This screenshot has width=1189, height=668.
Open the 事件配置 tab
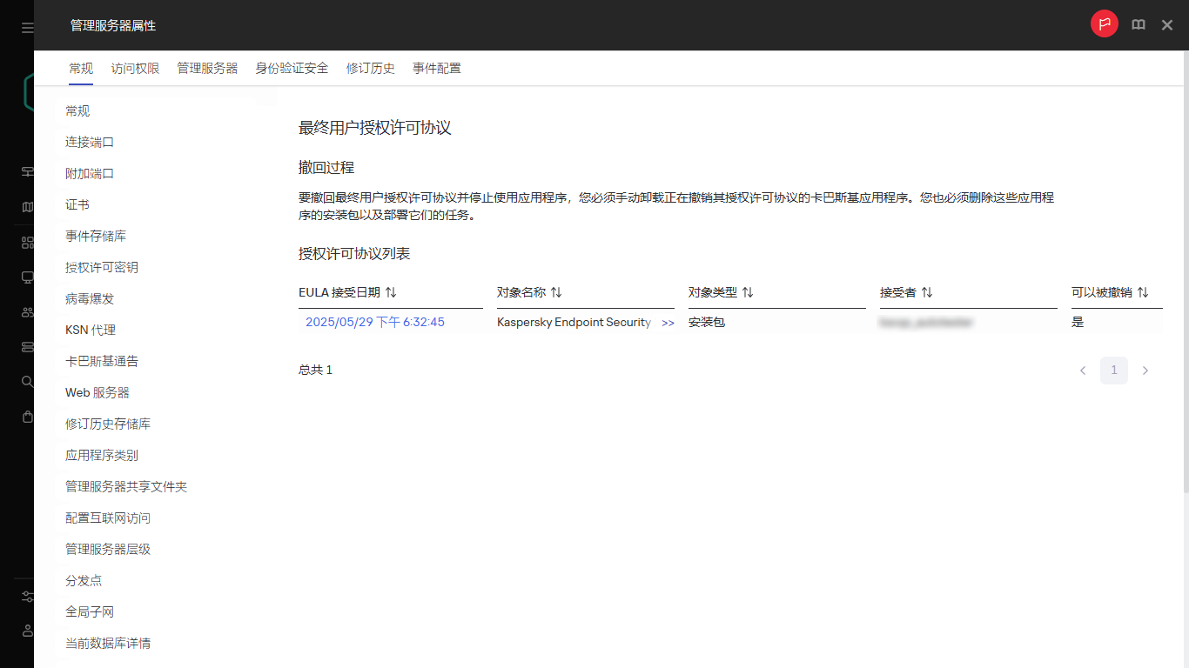(437, 68)
